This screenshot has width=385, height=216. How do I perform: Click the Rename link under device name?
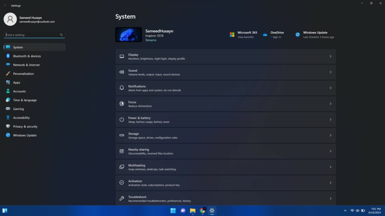pyautogui.click(x=151, y=40)
